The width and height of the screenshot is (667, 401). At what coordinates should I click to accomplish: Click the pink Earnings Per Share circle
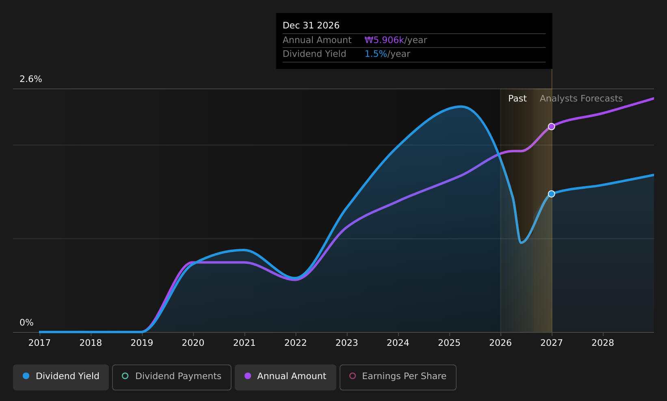coord(353,376)
